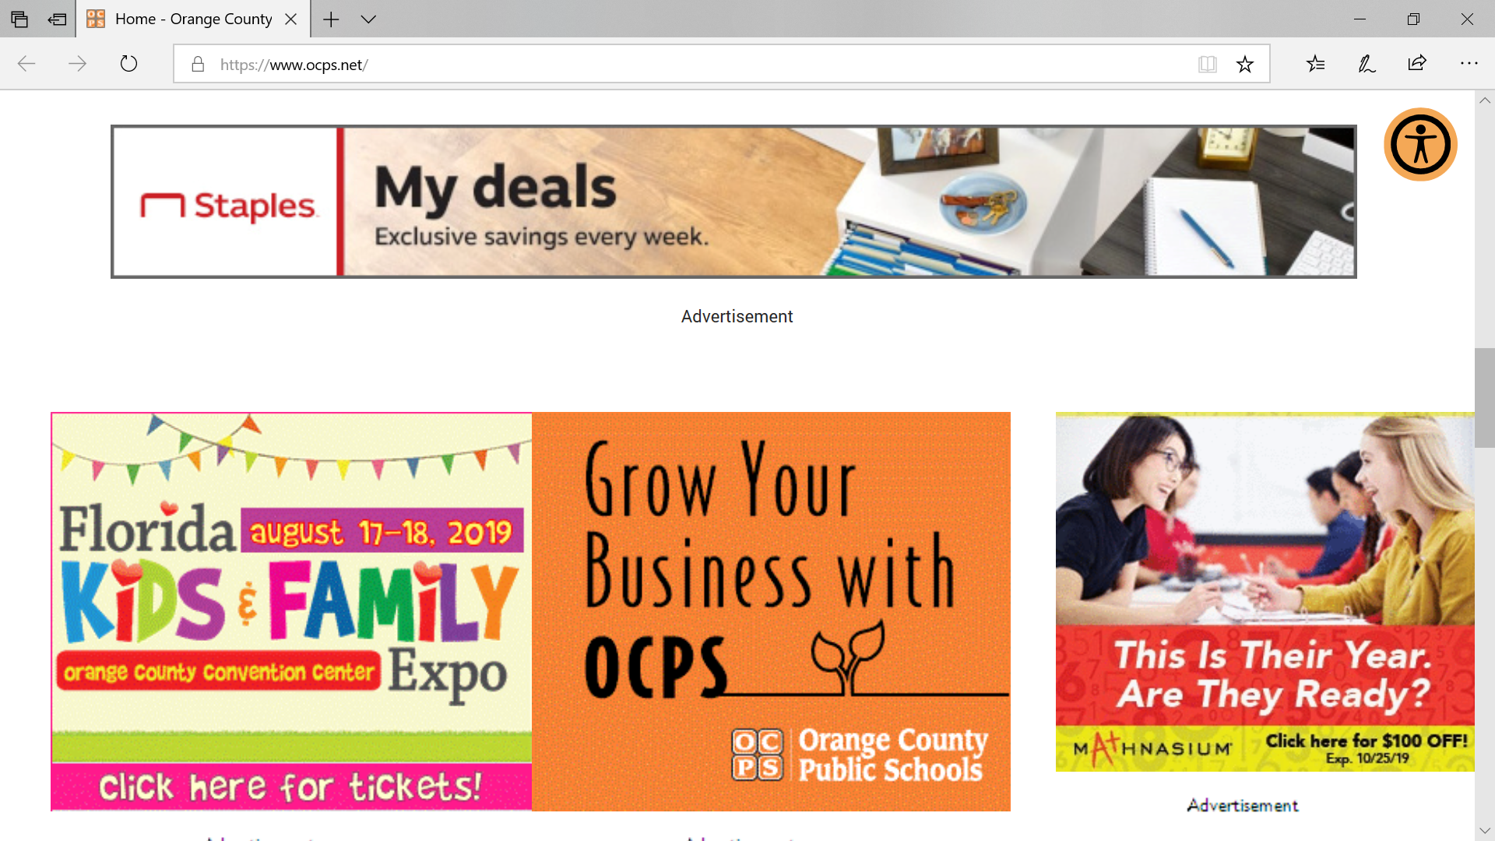Set these tabs aside icon
The height and width of the screenshot is (841, 1495).
pos(57,19)
